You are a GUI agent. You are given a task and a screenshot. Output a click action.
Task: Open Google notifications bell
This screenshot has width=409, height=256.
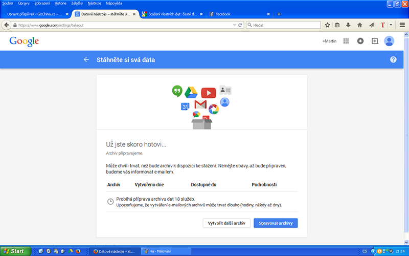coord(360,41)
